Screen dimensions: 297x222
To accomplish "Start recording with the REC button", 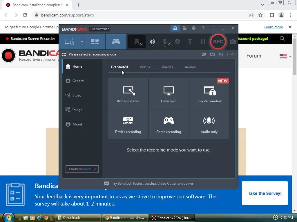I will (x=218, y=42).
